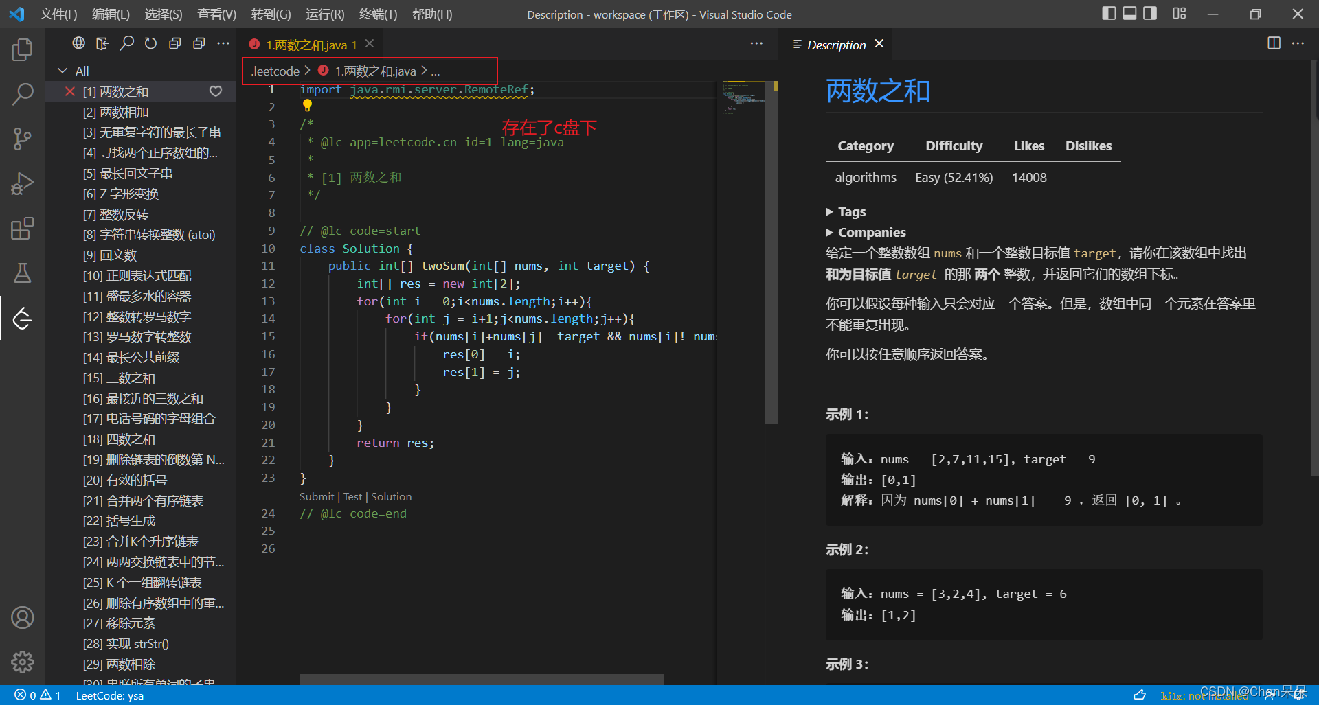Switch to the Description tab
This screenshot has height=705, width=1319.
coord(836,45)
